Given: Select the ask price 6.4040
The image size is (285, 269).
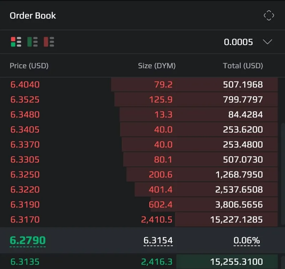Looking at the screenshot, I should point(25,85).
